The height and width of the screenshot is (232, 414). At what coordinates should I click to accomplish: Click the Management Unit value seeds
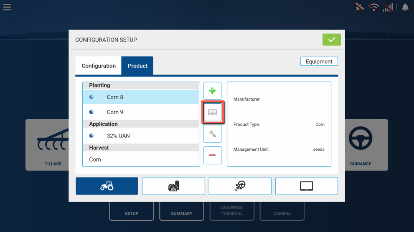click(319, 149)
